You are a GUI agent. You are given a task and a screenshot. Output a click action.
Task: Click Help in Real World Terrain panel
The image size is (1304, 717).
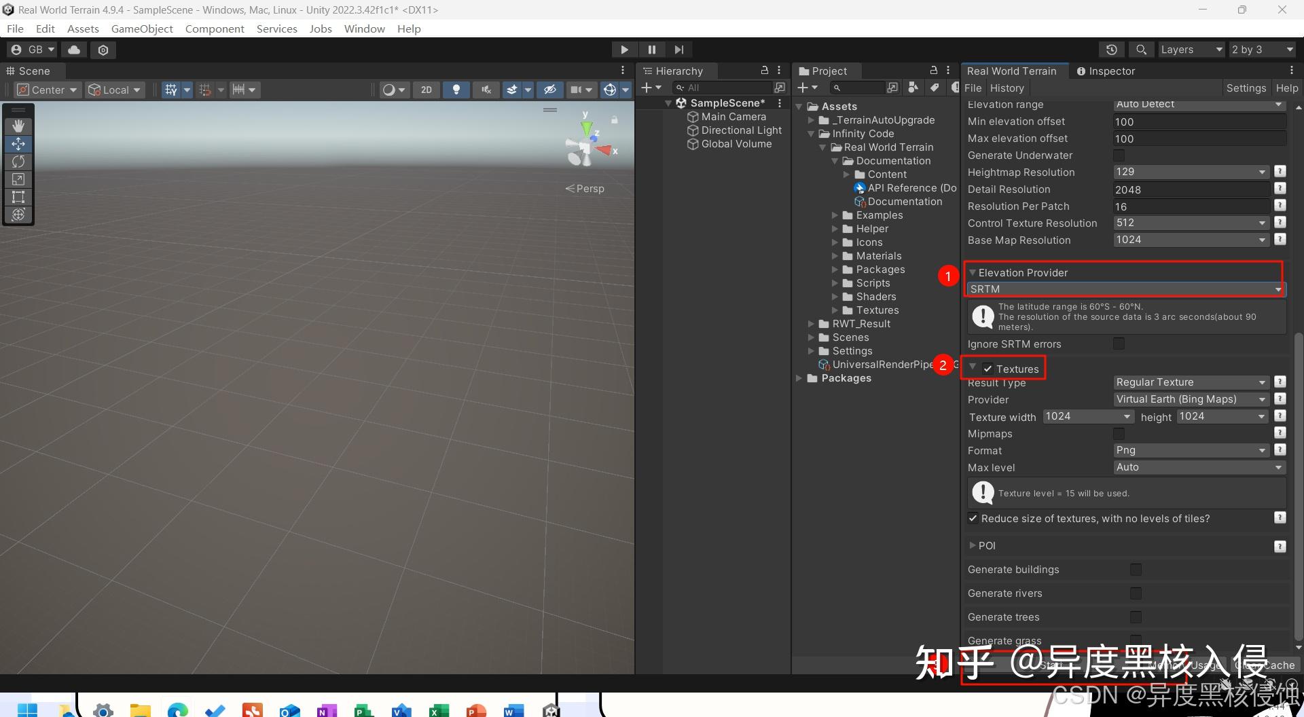pyautogui.click(x=1288, y=88)
